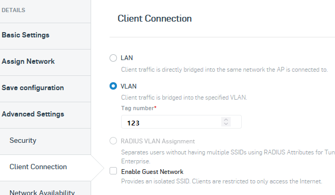335x195 pixels.
Task: Select the LAN radio button
Action: (113, 58)
